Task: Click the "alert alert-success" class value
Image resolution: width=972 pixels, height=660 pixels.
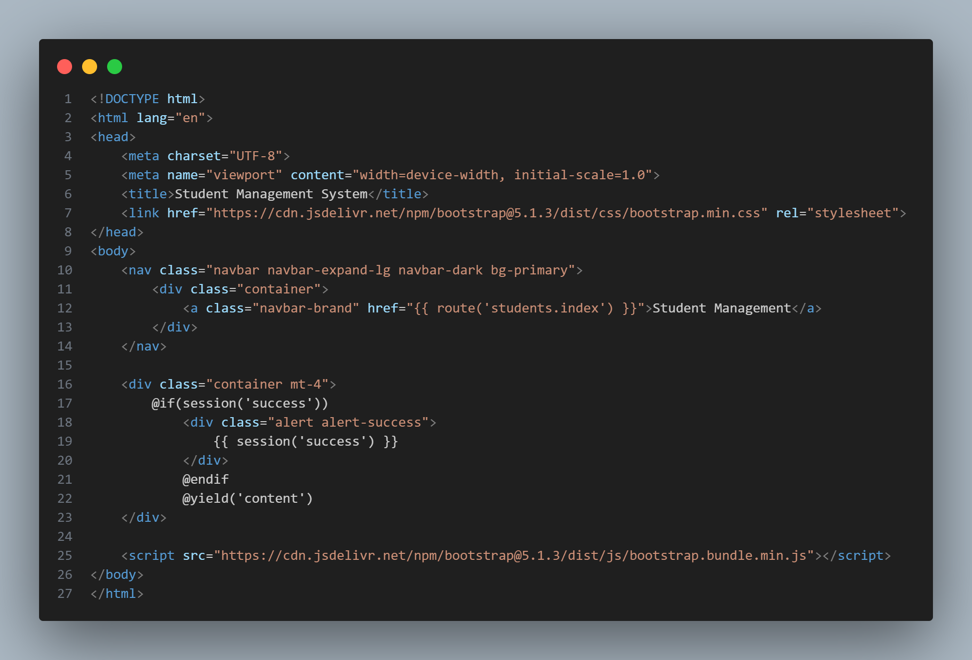Action: [x=348, y=423]
